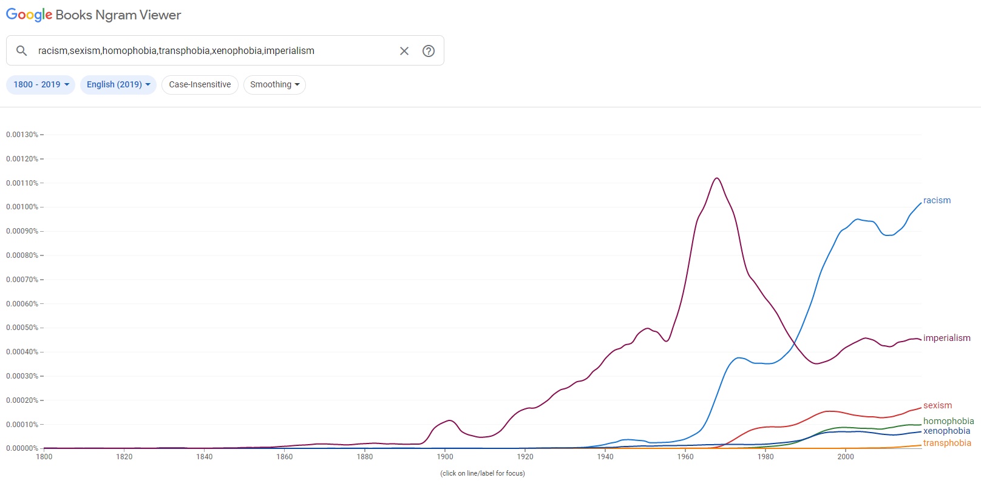Focus the ngram search input field
Image resolution: width=981 pixels, height=489 pixels.
(x=212, y=51)
